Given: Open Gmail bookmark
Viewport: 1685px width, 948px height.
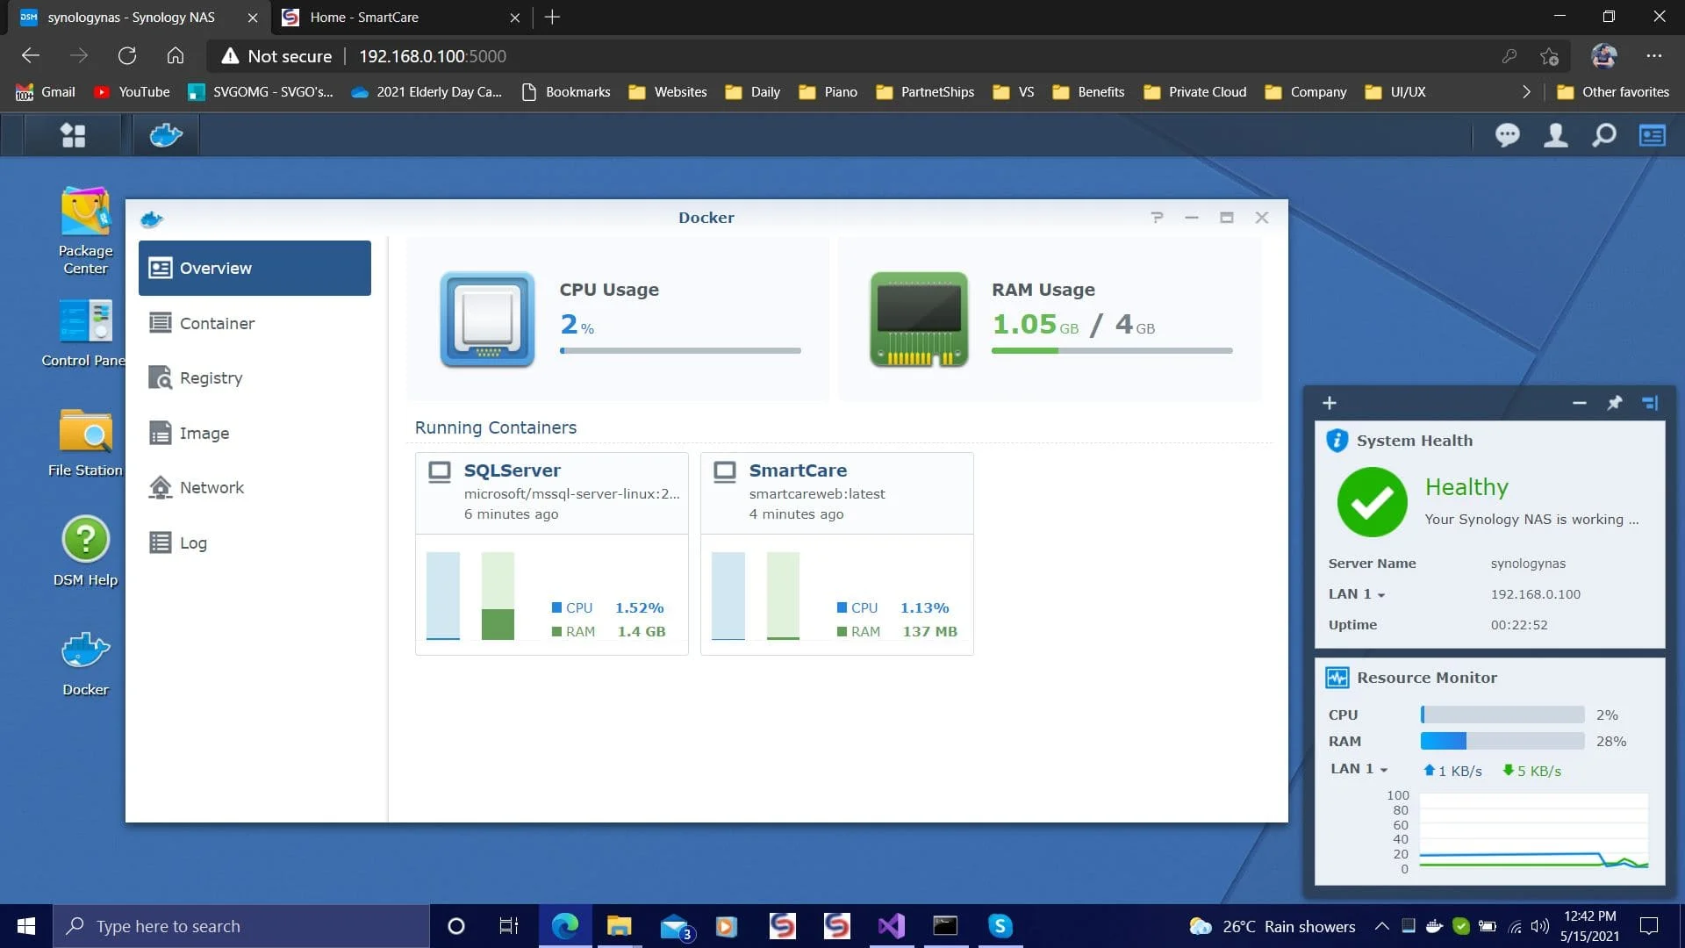Looking at the screenshot, I should pyautogui.click(x=46, y=91).
